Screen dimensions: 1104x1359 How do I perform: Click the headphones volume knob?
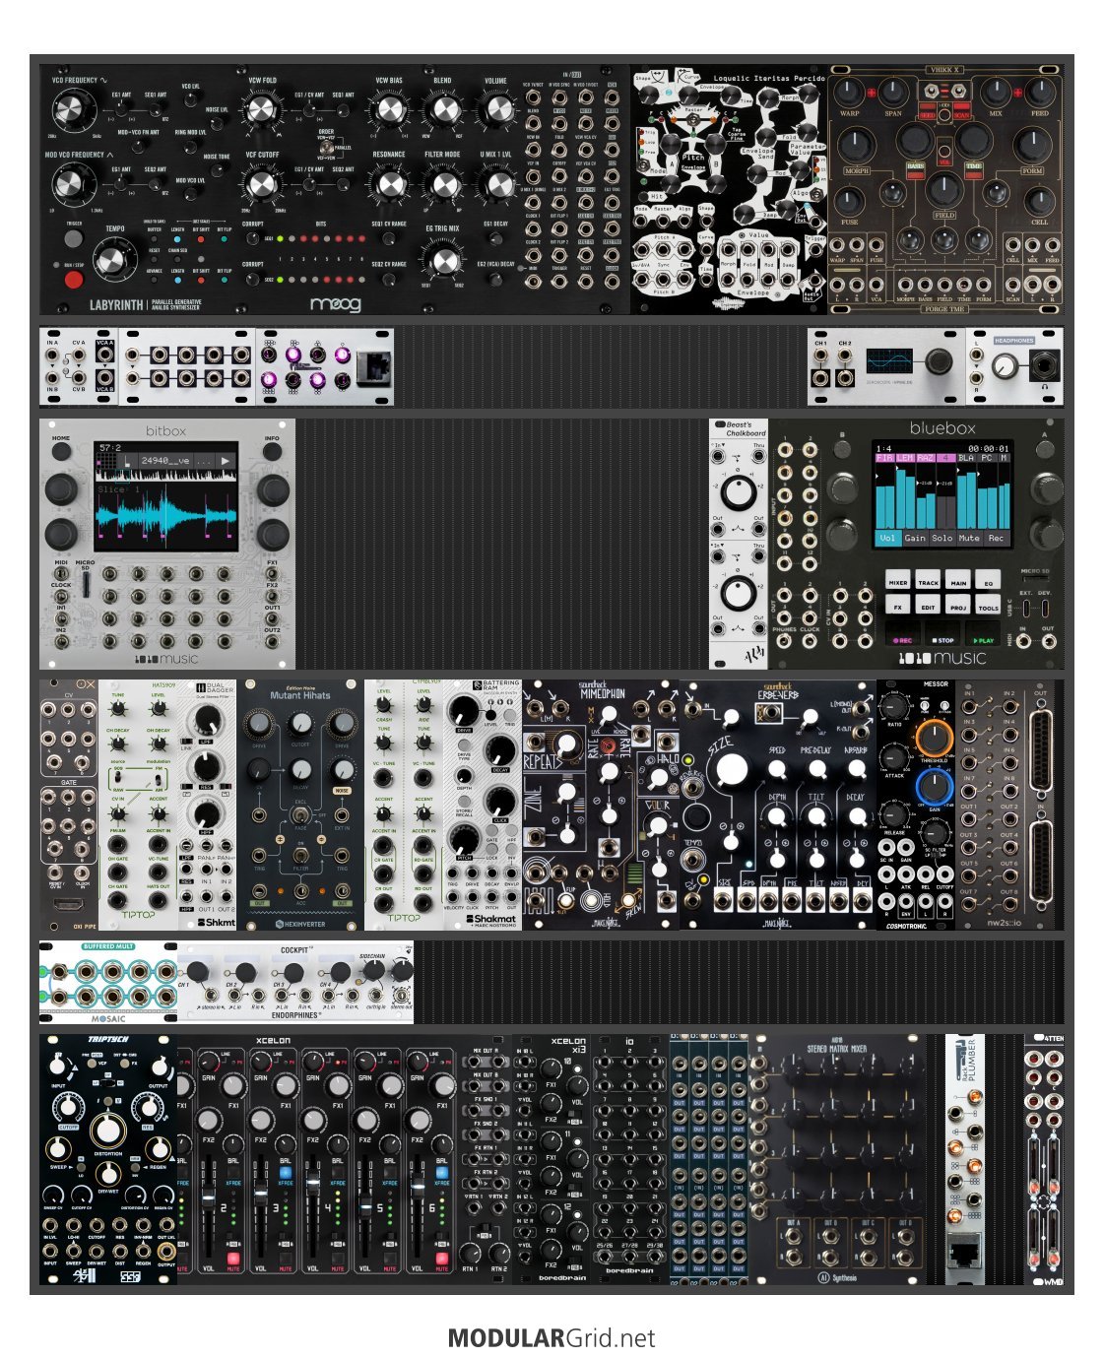1005,367
